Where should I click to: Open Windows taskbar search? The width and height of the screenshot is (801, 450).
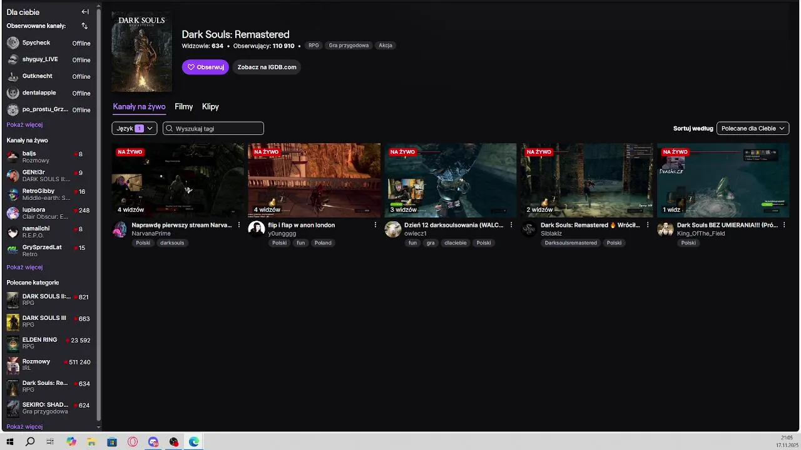(30, 442)
